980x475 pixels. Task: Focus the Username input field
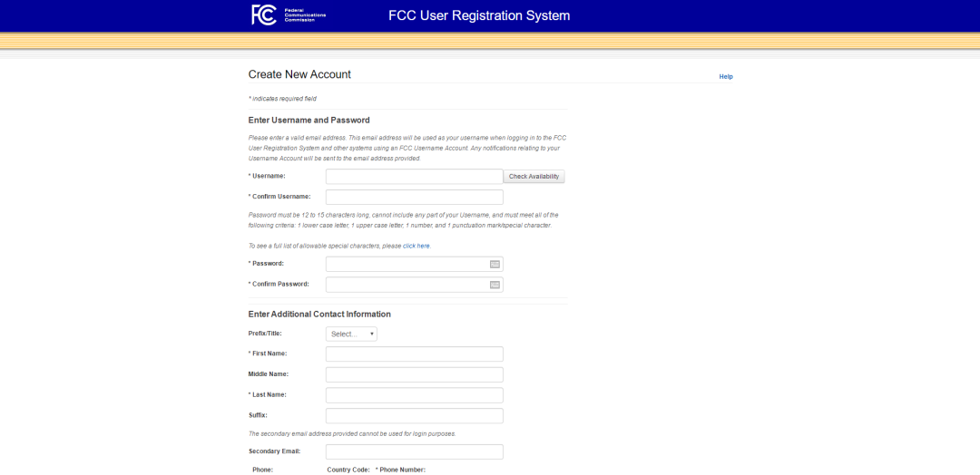click(414, 177)
